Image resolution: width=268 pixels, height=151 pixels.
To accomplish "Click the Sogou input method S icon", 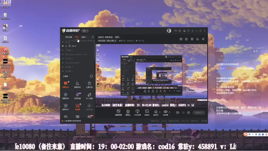I will pyautogui.click(x=246, y=135).
